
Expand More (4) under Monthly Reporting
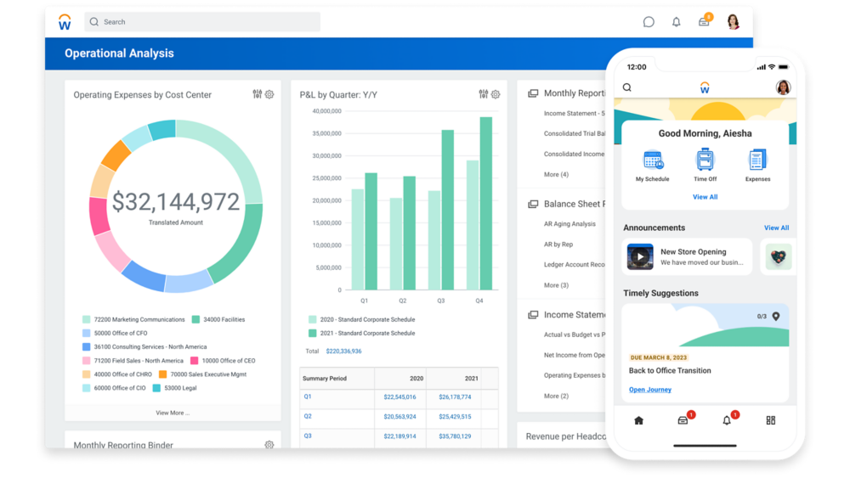click(556, 174)
